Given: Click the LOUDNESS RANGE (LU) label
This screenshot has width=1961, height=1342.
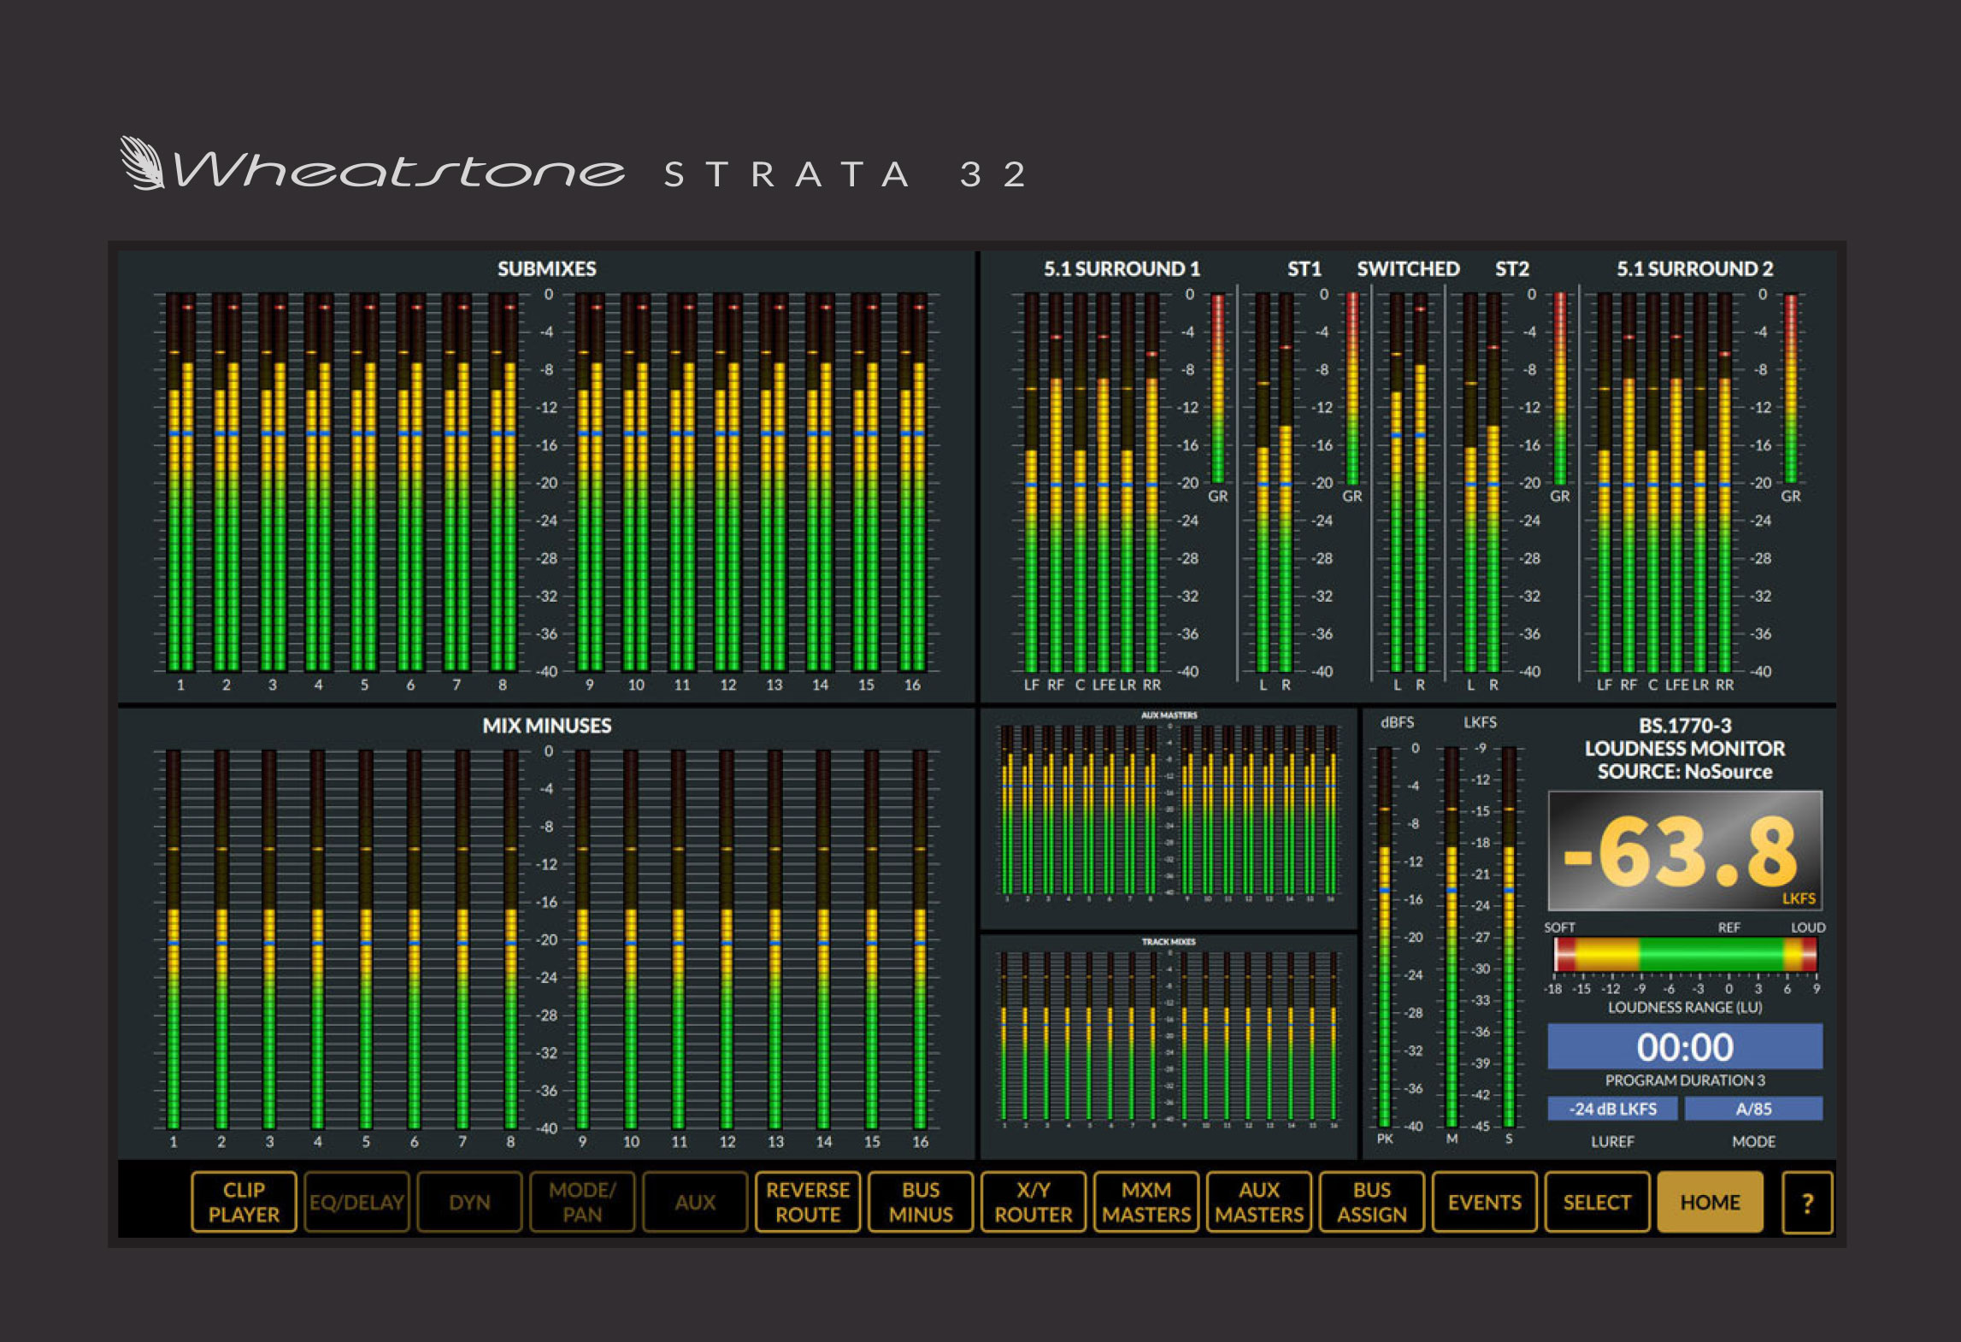Looking at the screenshot, I should (1685, 1007).
